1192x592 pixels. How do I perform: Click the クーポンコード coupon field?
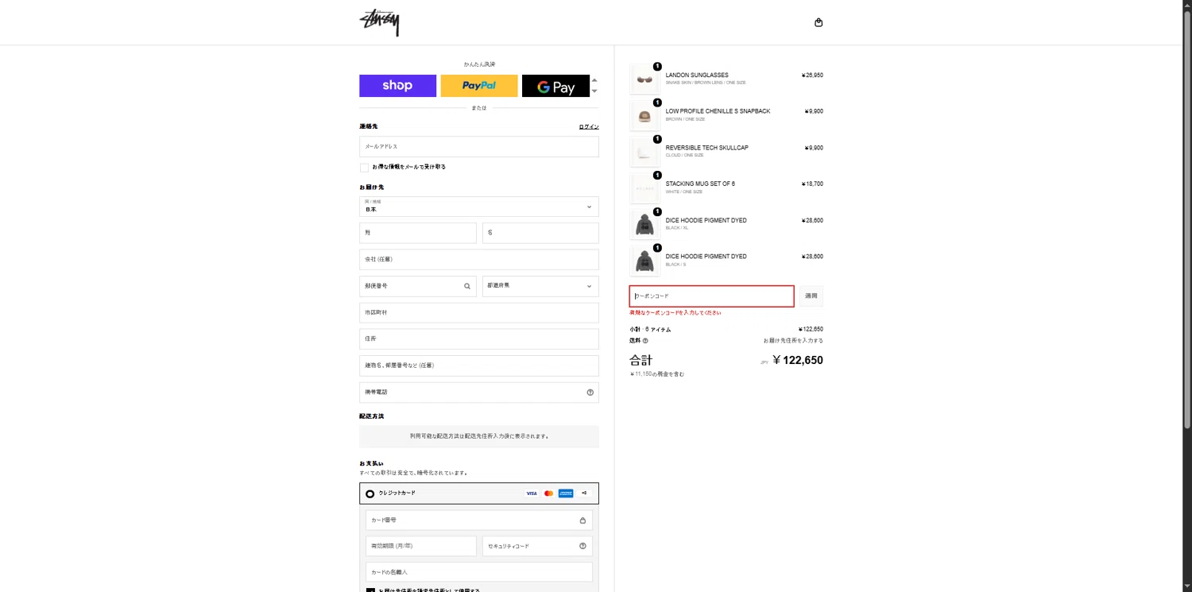coord(712,296)
